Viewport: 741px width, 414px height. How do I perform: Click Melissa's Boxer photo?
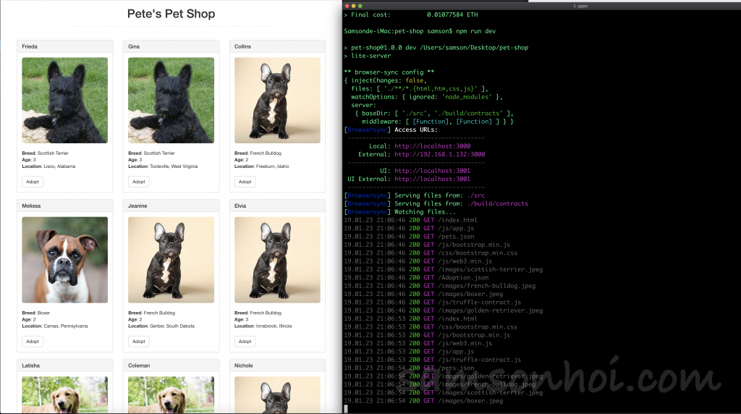tap(64, 260)
